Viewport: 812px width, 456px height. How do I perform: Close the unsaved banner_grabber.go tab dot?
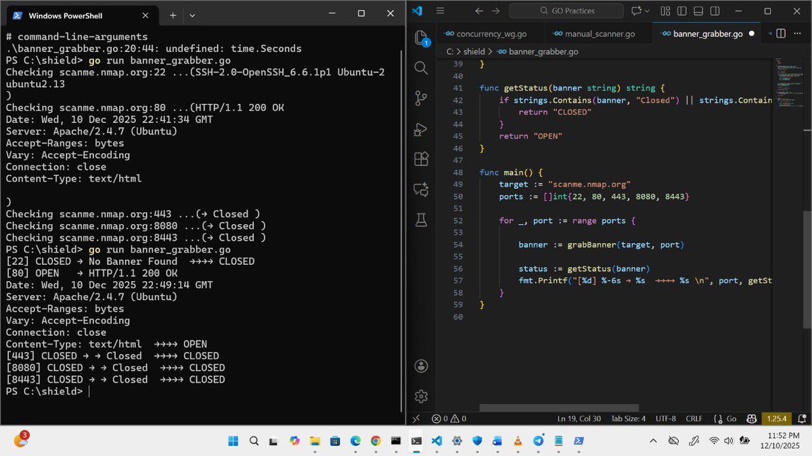tap(752, 33)
